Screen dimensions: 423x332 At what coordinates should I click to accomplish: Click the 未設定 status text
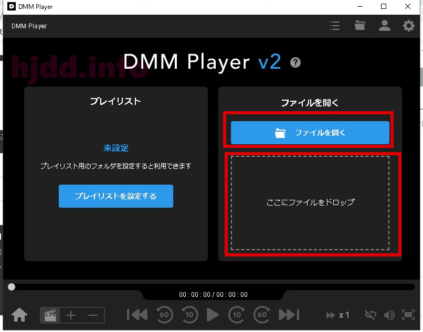pos(116,148)
